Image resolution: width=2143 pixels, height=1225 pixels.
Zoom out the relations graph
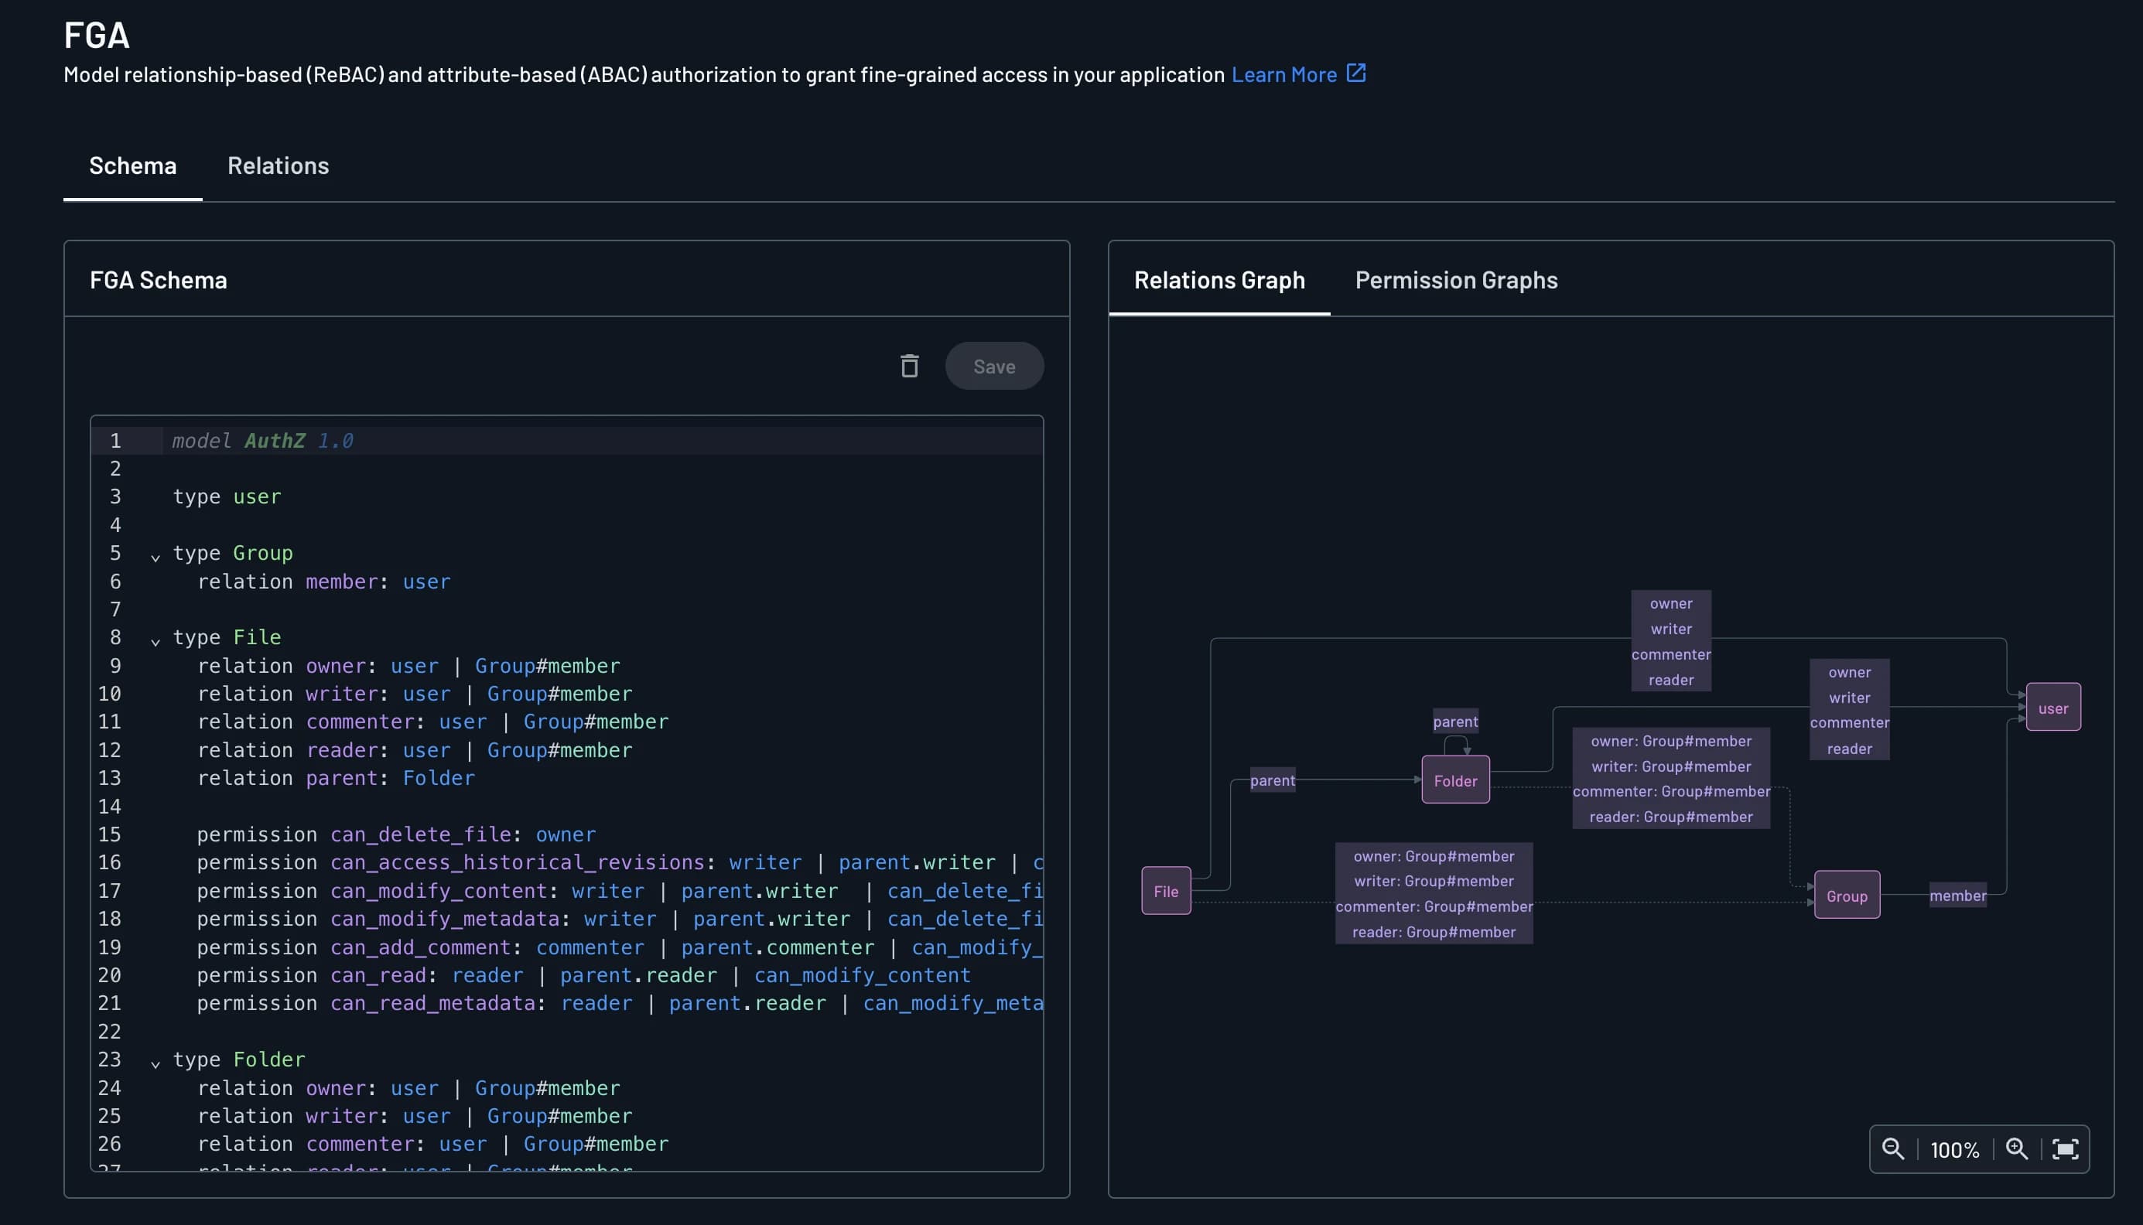pyautogui.click(x=1892, y=1149)
